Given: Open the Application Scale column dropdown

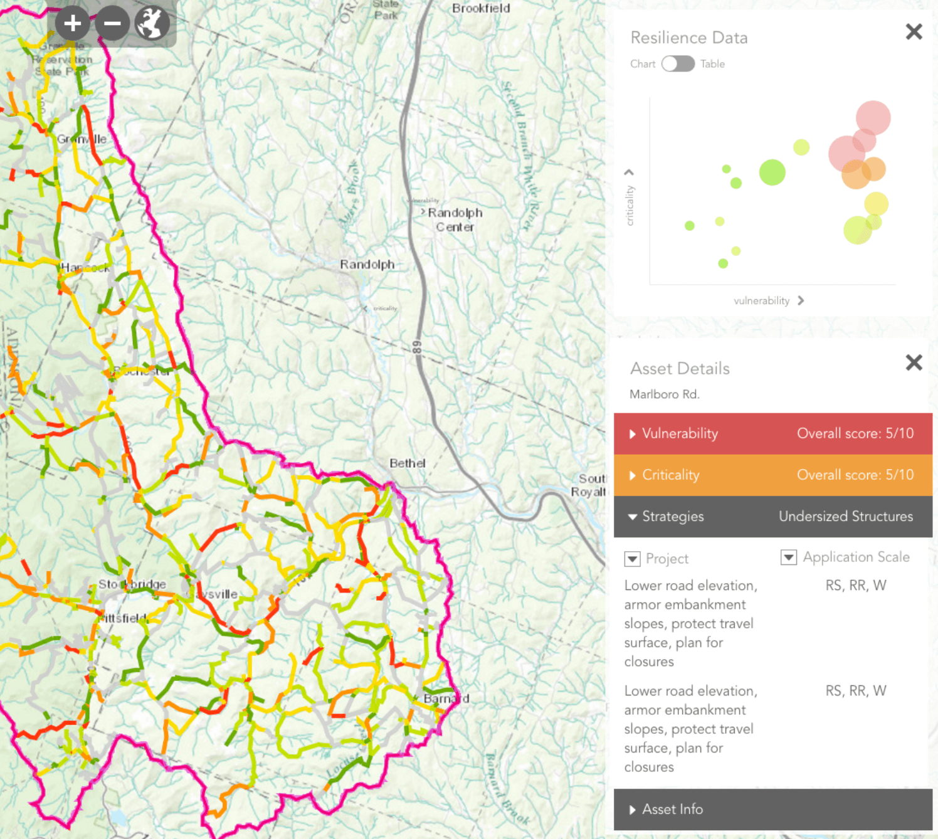Looking at the screenshot, I should tap(788, 557).
